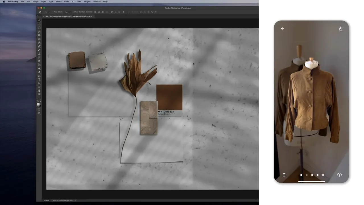Viewport: 364px width, 205px height.
Task: Open the Apple menu
Action: pyautogui.click(x=4, y=2)
